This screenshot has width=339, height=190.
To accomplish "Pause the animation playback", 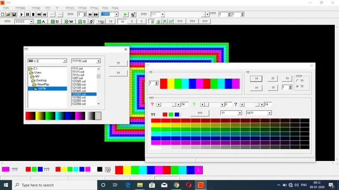I will point(28,14).
